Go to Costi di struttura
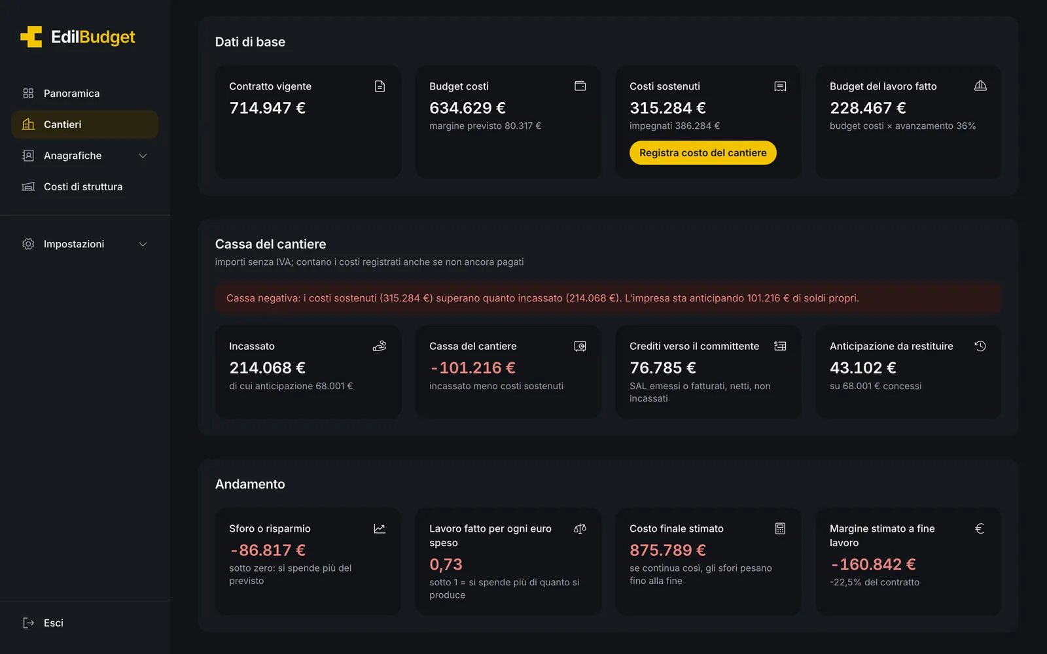The image size is (1047, 654). tap(85, 186)
